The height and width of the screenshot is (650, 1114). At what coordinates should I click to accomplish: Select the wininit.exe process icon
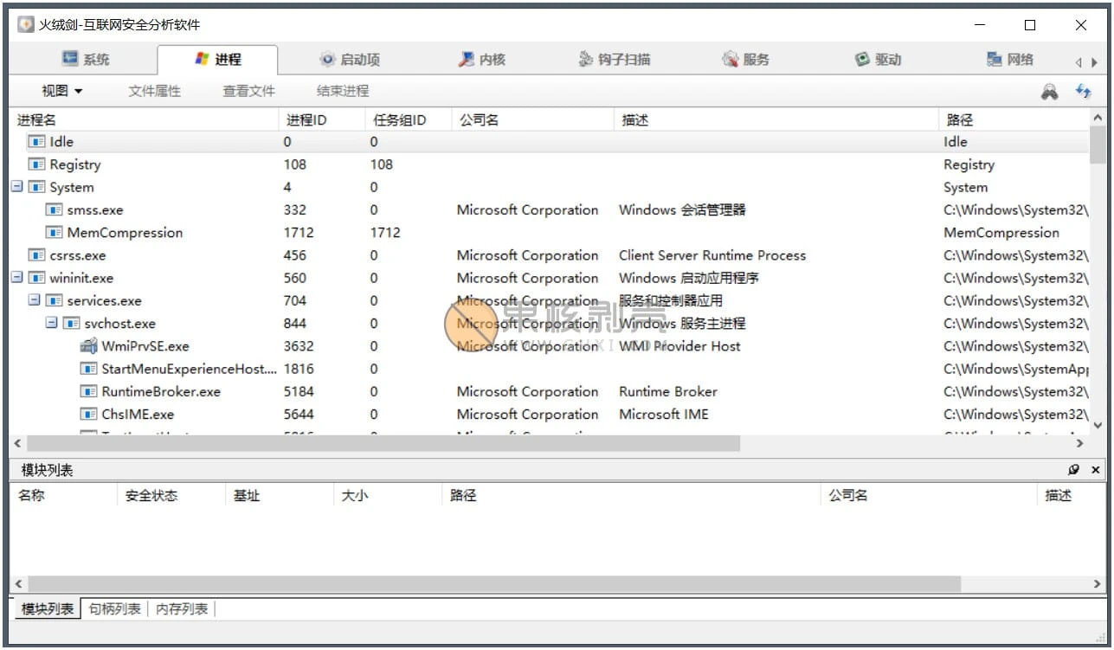tap(36, 278)
